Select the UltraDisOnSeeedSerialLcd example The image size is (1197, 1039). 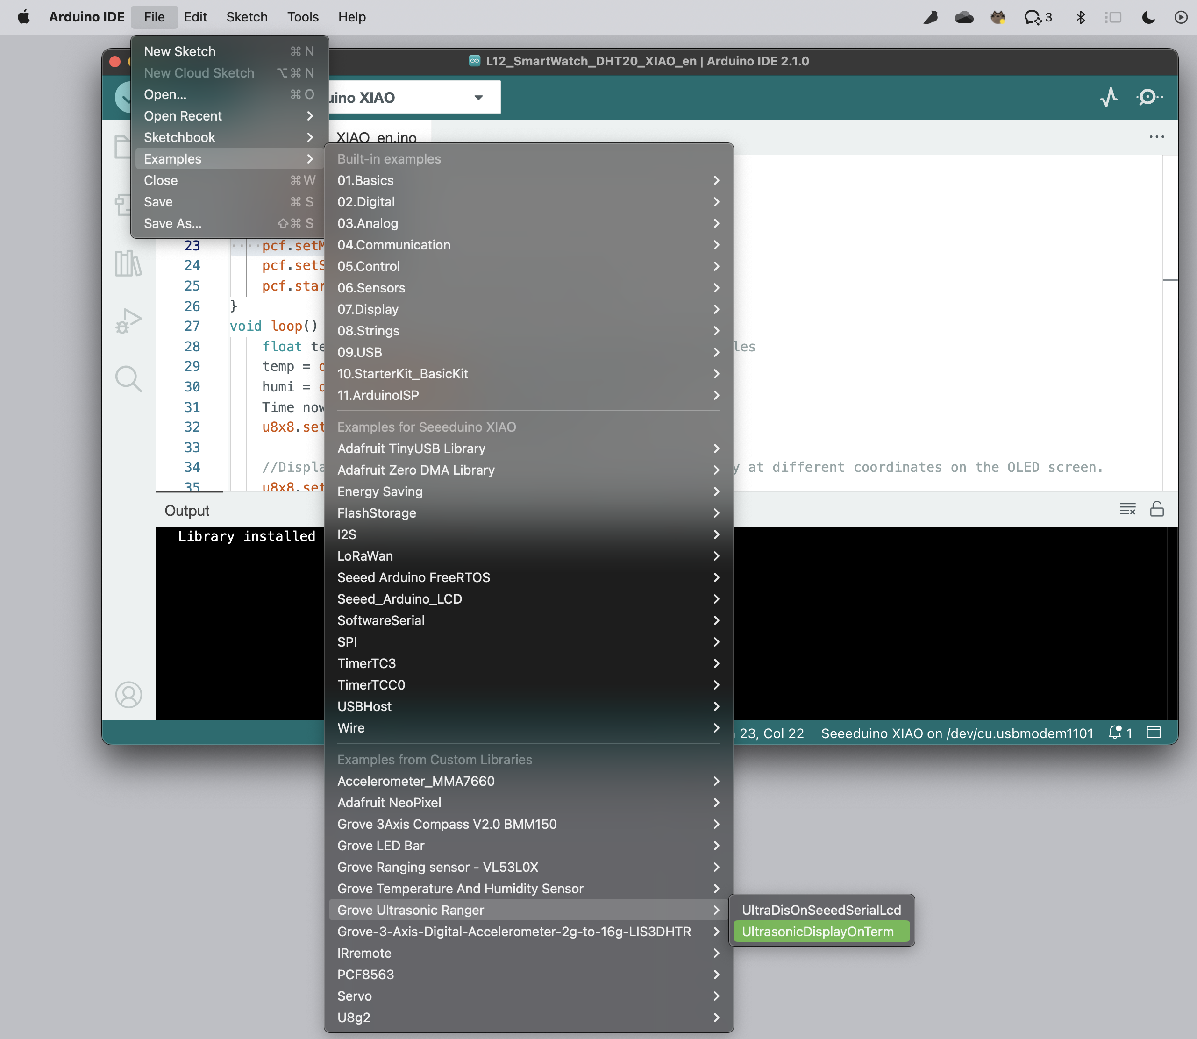tap(821, 910)
